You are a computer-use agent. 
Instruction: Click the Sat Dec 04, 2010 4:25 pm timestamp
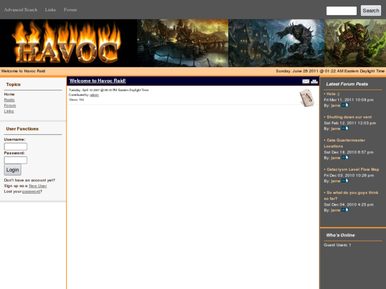click(349, 205)
